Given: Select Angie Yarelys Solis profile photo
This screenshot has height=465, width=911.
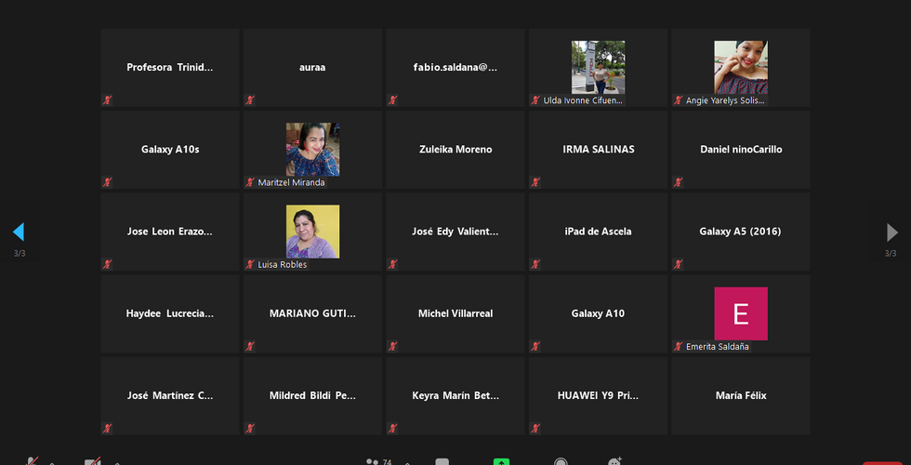Looking at the screenshot, I should coord(741,67).
